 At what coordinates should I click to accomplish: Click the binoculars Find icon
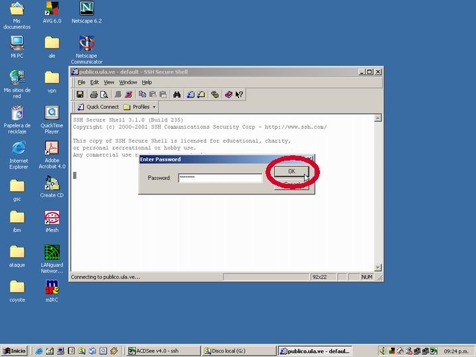point(177,95)
